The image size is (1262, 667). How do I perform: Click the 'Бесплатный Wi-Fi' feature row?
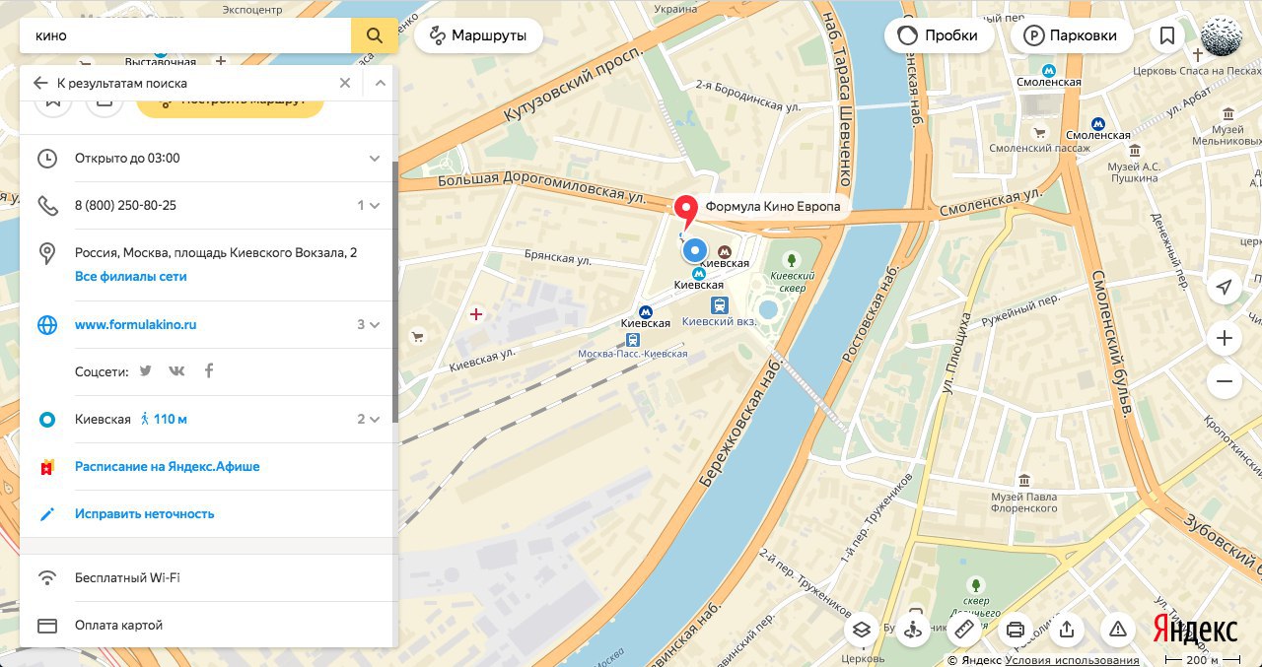pos(207,577)
